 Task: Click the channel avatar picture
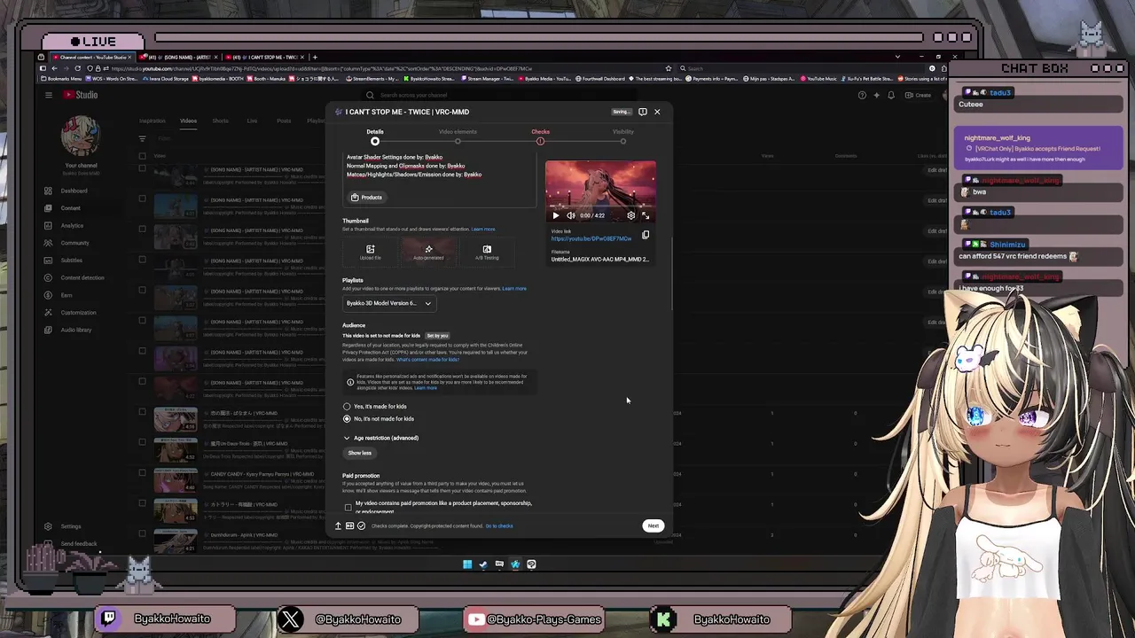point(81,136)
